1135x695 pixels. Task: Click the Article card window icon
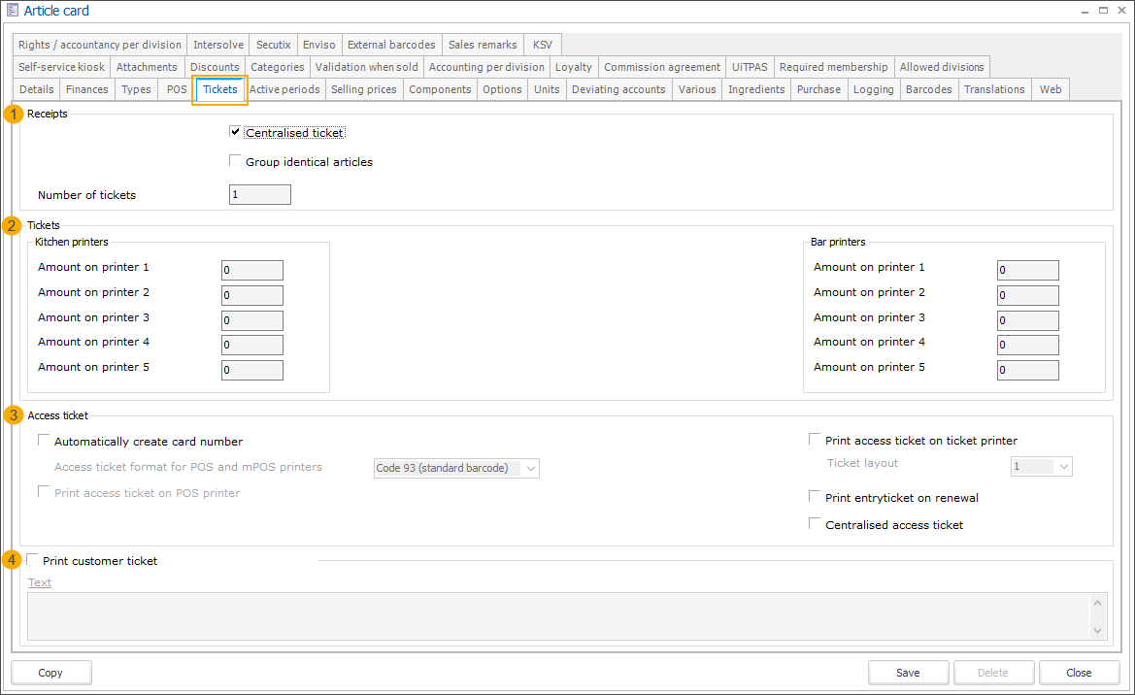12,11
